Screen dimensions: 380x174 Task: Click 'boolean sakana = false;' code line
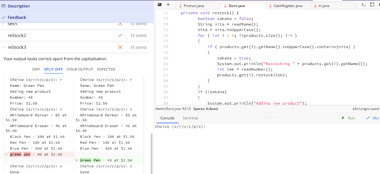point(225,18)
